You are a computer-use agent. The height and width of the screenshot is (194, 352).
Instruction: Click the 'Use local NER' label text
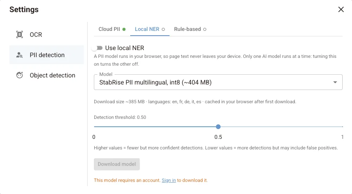tap(125, 48)
